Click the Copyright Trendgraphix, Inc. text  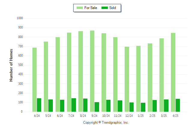click(x=106, y=123)
